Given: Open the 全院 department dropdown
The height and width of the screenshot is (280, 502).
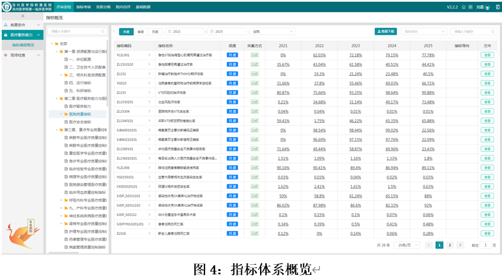Looking at the screenshot, I should [272, 32].
